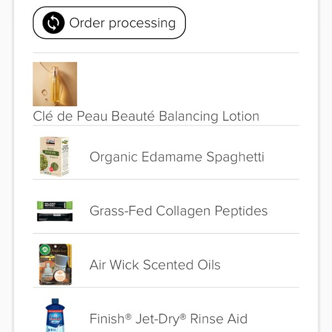Click the word processing in status pill
332x332 pixels.
click(142, 23)
